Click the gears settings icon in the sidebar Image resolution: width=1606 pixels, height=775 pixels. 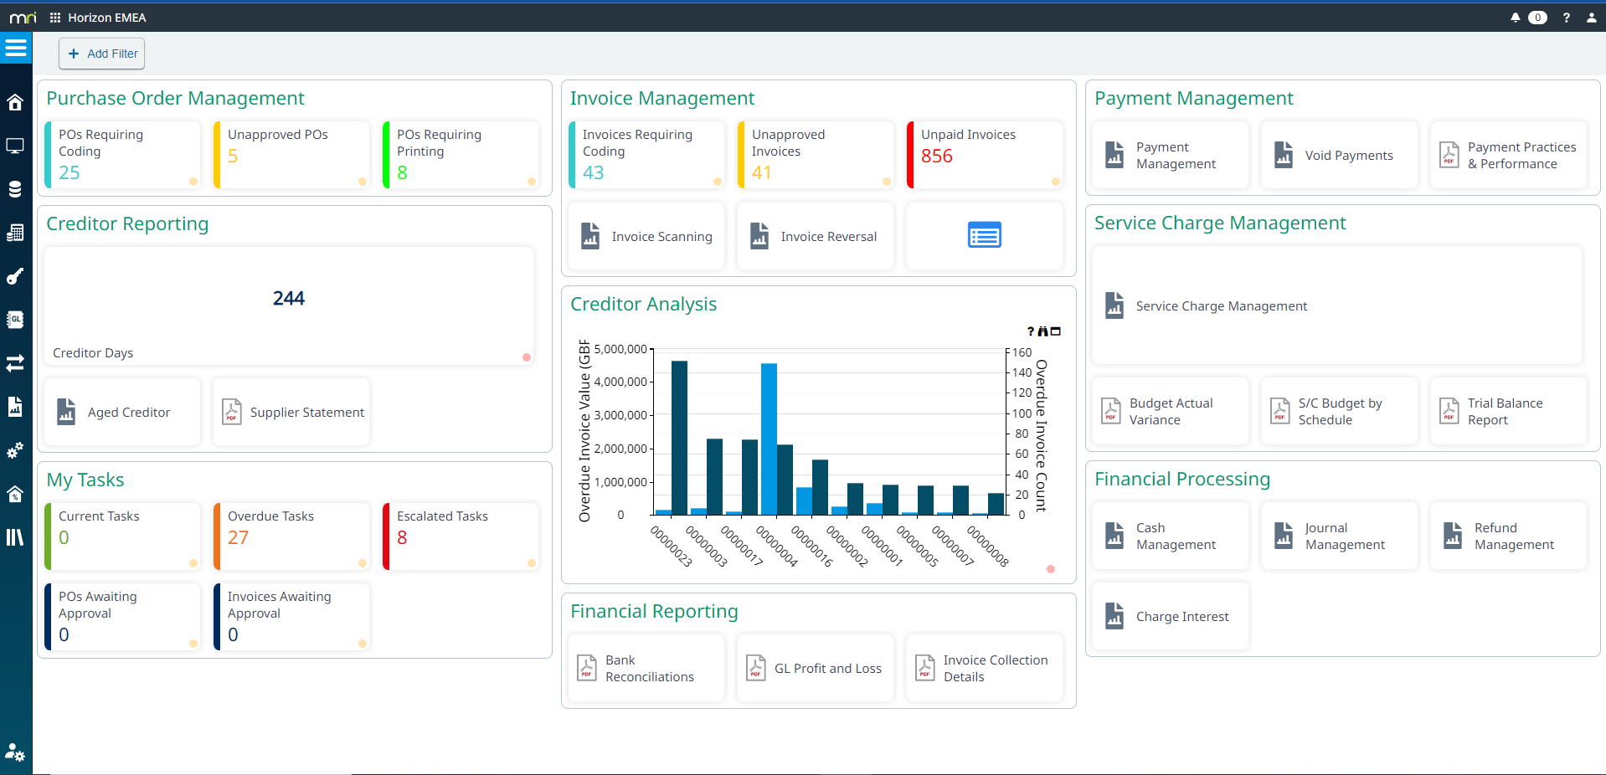pyautogui.click(x=15, y=450)
